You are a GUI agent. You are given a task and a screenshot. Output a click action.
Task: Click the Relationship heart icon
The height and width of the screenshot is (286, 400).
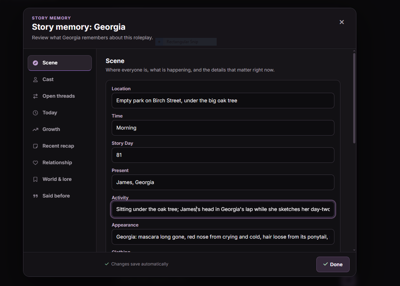pos(36,163)
